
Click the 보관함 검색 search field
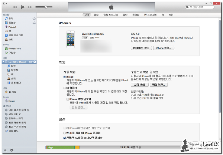(200, 7)
